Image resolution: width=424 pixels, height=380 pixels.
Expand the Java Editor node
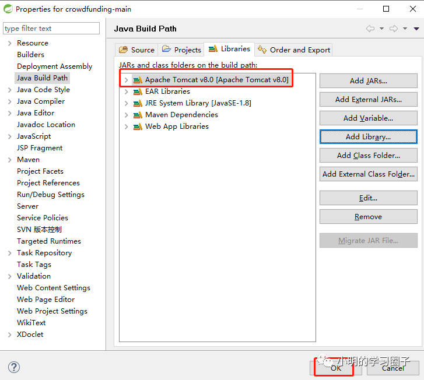click(x=10, y=113)
